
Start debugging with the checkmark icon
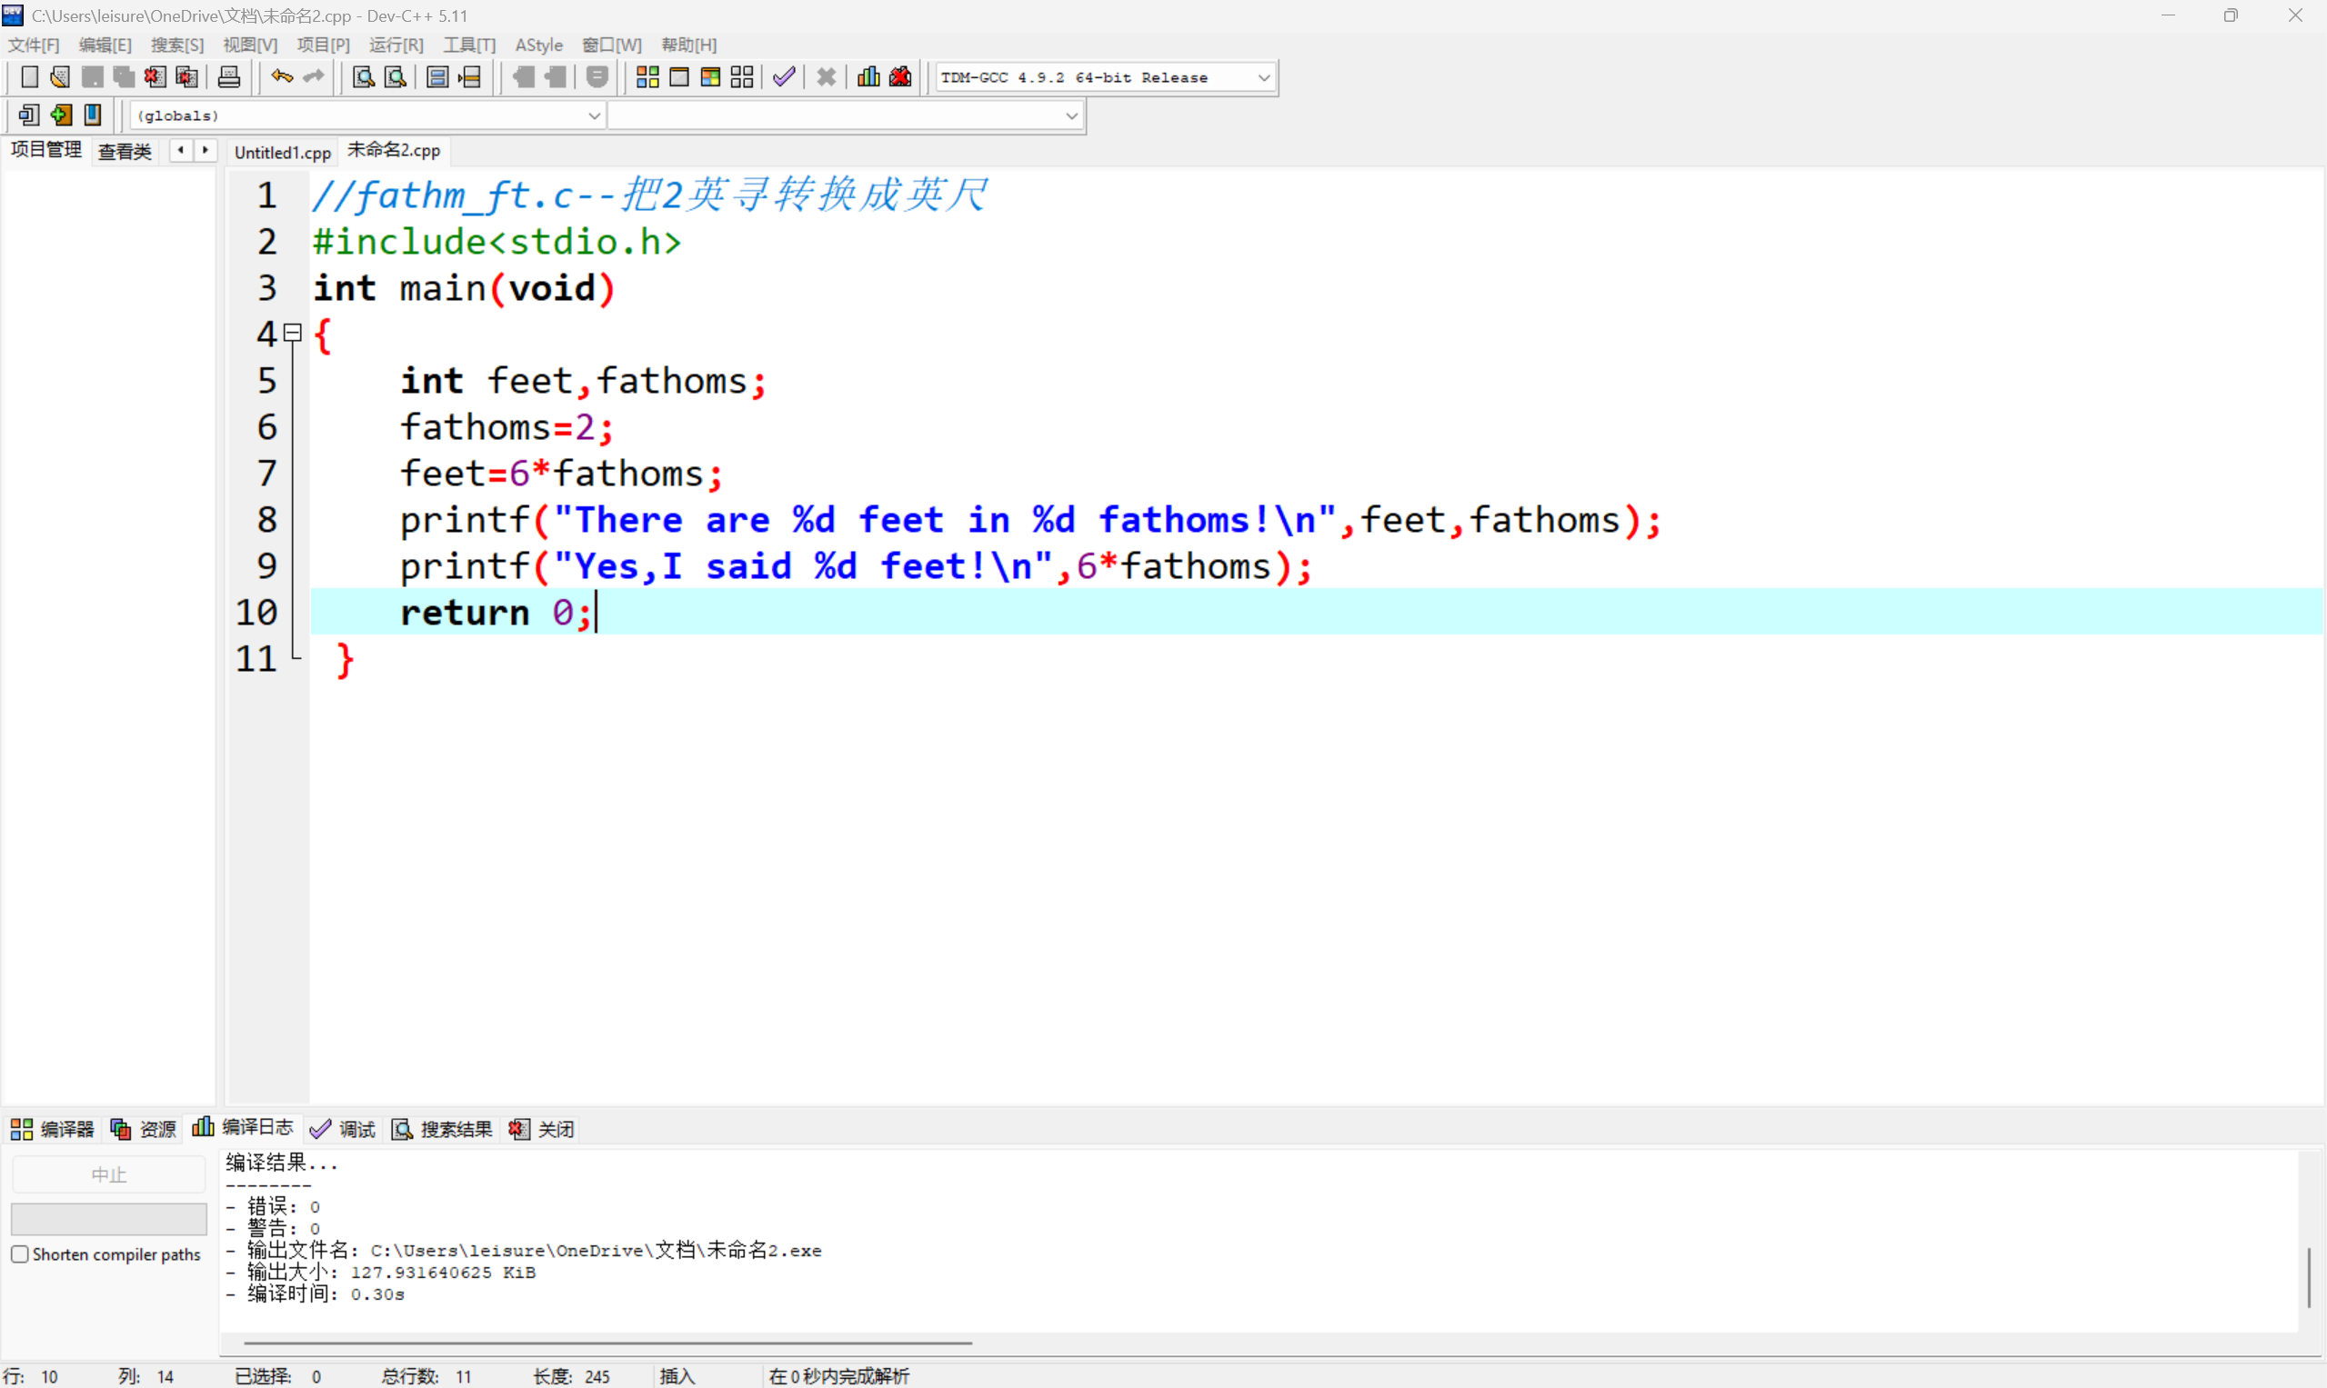click(784, 76)
